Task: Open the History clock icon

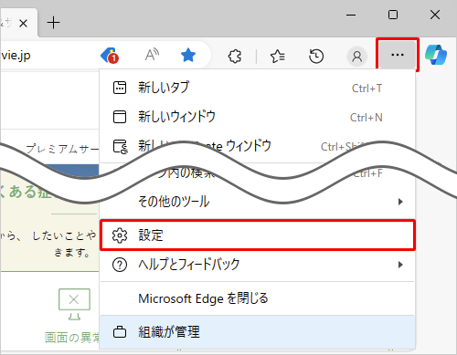Action: pos(316,57)
